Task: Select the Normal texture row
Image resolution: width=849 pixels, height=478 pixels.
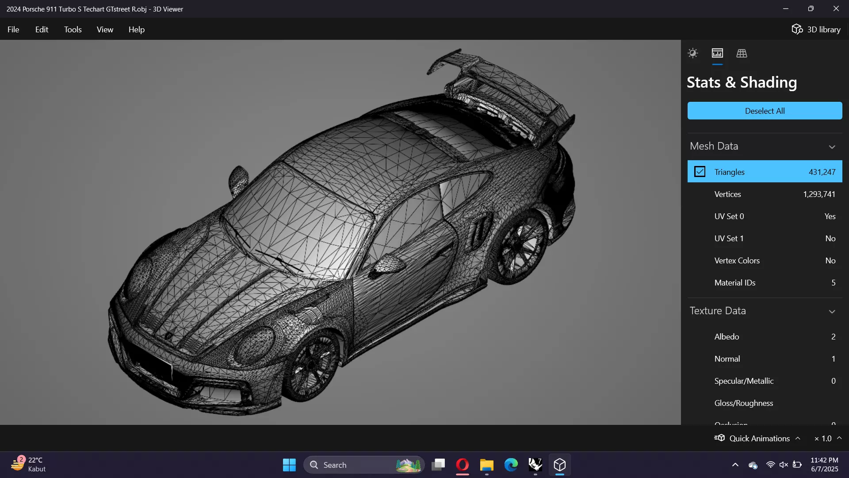Action: 765,358
